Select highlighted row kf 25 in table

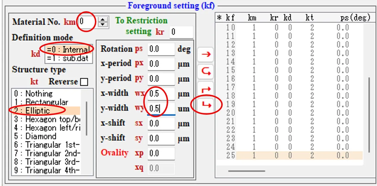click(x=290, y=155)
